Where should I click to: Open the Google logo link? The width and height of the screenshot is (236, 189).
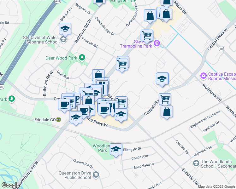coord(10,185)
